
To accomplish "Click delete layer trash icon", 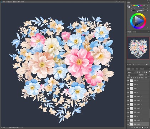I will 148,128.
